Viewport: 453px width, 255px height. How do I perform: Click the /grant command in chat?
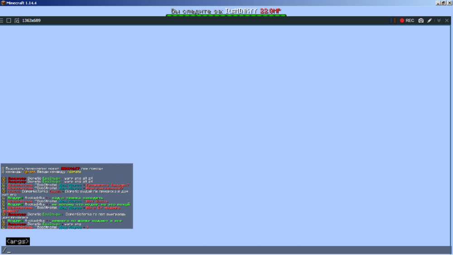coord(29,172)
